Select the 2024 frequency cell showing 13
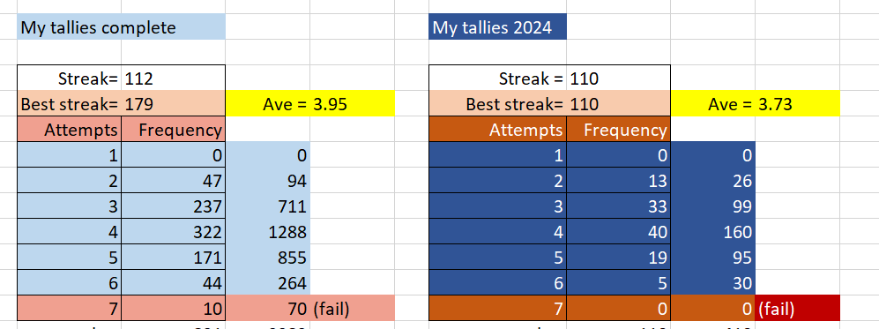879x329 pixels. (618, 181)
